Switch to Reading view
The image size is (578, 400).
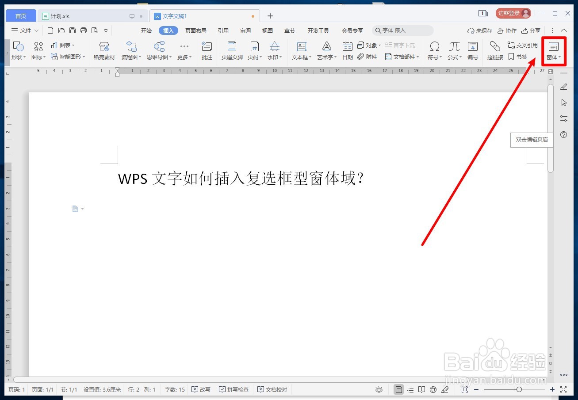click(x=422, y=389)
